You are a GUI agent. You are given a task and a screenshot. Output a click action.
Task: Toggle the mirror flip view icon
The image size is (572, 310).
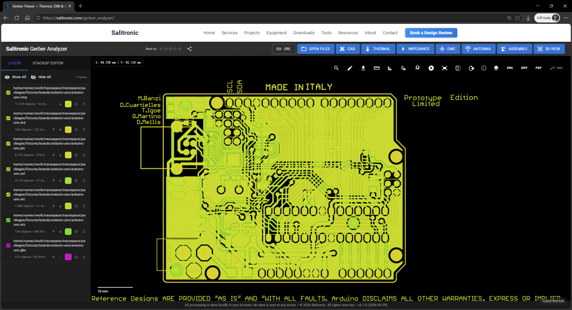click(458, 68)
